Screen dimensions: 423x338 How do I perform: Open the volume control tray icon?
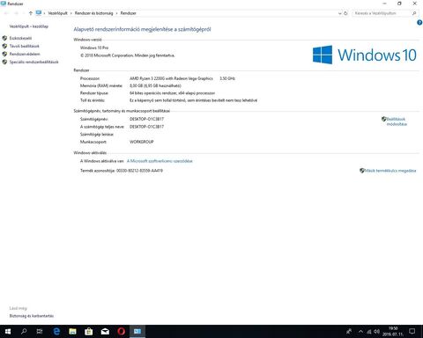click(x=376, y=332)
